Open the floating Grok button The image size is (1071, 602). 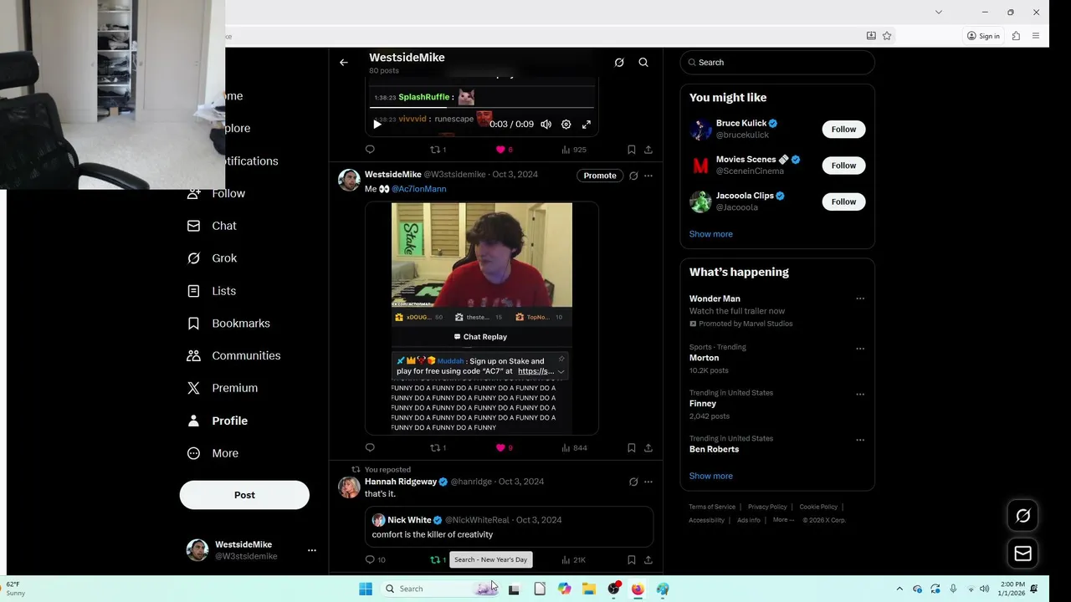[x=1023, y=516]
